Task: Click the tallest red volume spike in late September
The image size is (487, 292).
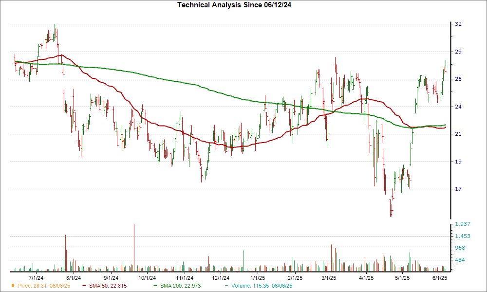Action: pyautogui.click(x=134, y=248)
